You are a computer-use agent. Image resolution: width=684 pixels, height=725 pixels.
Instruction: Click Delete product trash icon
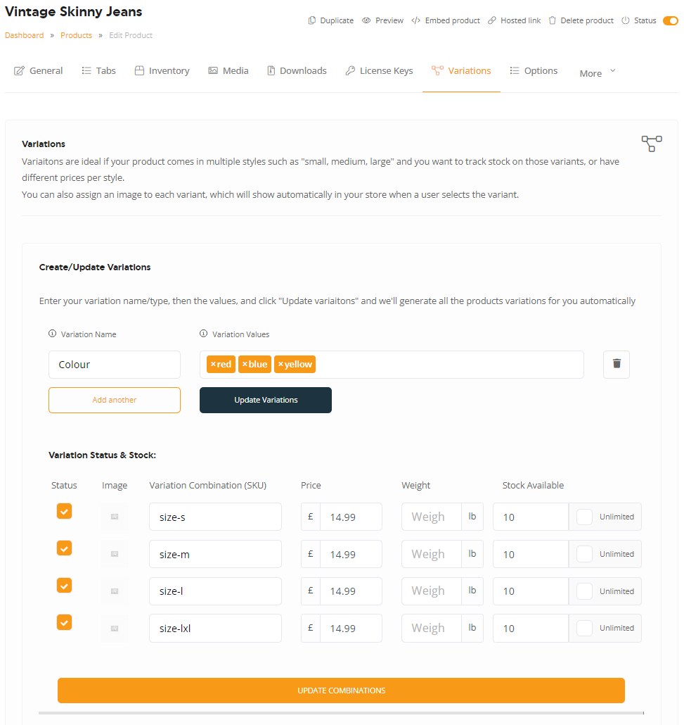click(x=552, y=20)
